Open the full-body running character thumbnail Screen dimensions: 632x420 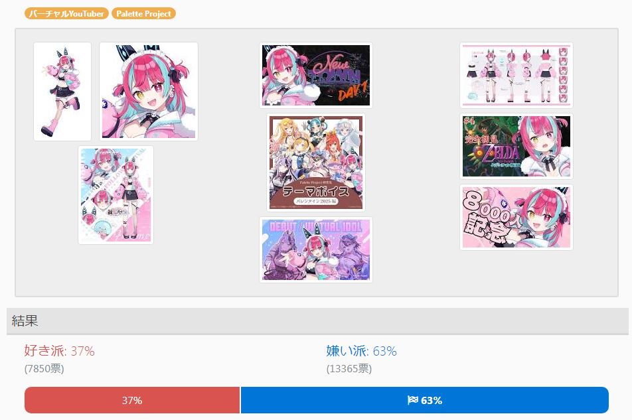click(x=62, y=92)
